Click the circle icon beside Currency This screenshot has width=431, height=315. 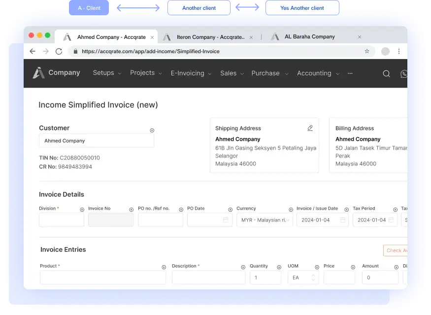pyautogui.click(x=291, y=210)
